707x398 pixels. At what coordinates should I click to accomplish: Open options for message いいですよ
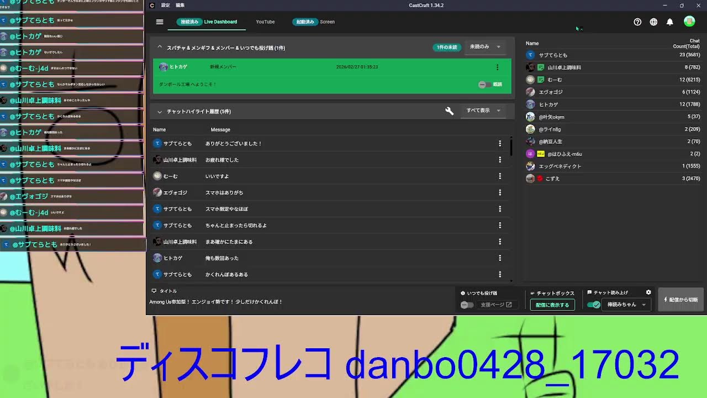coord(500,176)
